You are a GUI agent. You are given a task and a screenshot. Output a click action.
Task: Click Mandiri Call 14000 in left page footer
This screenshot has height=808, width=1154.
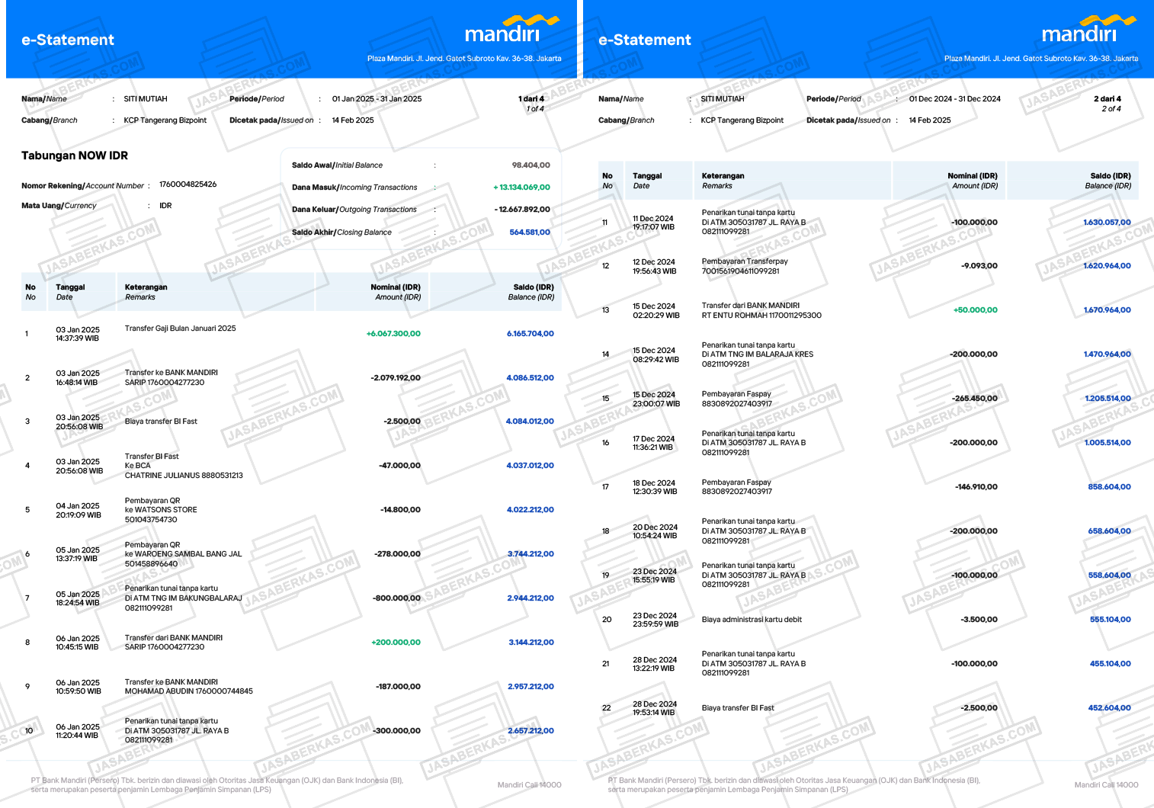click(x=529, y=784)
